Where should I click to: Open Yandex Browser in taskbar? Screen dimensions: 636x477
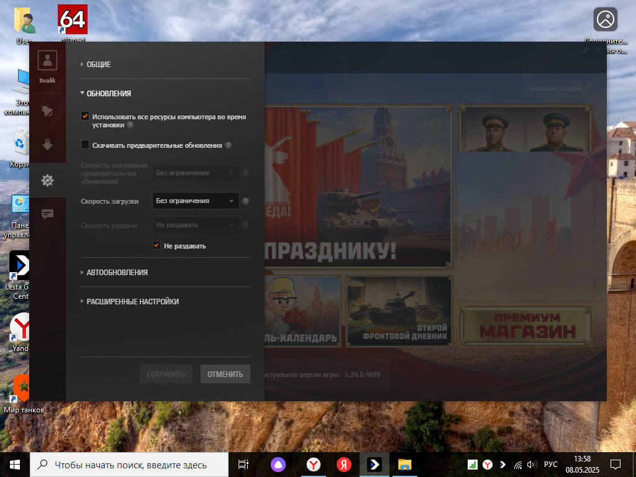coord(314,465)
